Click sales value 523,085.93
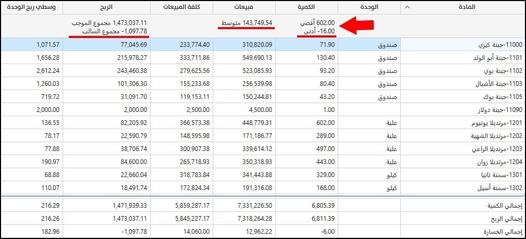Viewport: 526px width, 239px height. [x=256, y=71]
